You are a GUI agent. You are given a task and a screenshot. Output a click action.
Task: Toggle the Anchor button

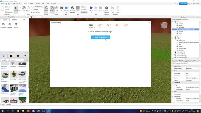[x=84, y=12]
